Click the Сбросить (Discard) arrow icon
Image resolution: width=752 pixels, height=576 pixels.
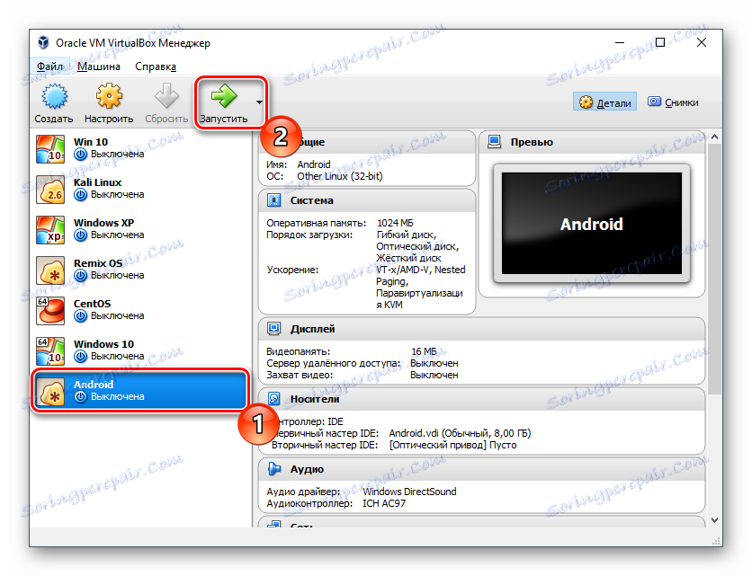pos(166,96)
